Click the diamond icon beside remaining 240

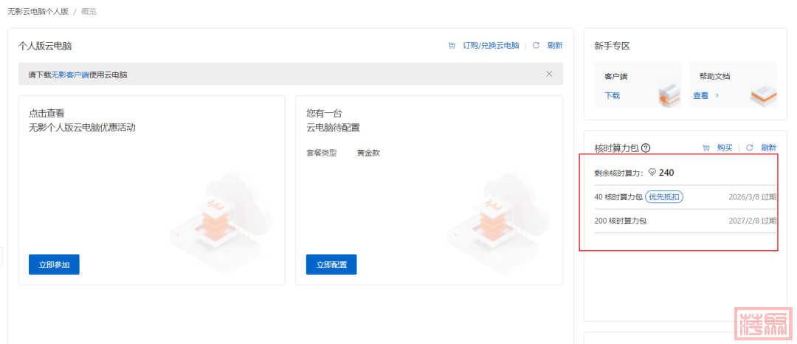(x=652, y=173)
